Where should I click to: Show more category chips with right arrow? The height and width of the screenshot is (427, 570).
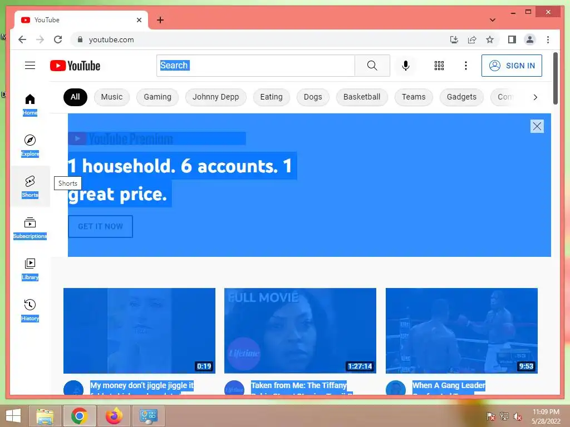[535, 97]
